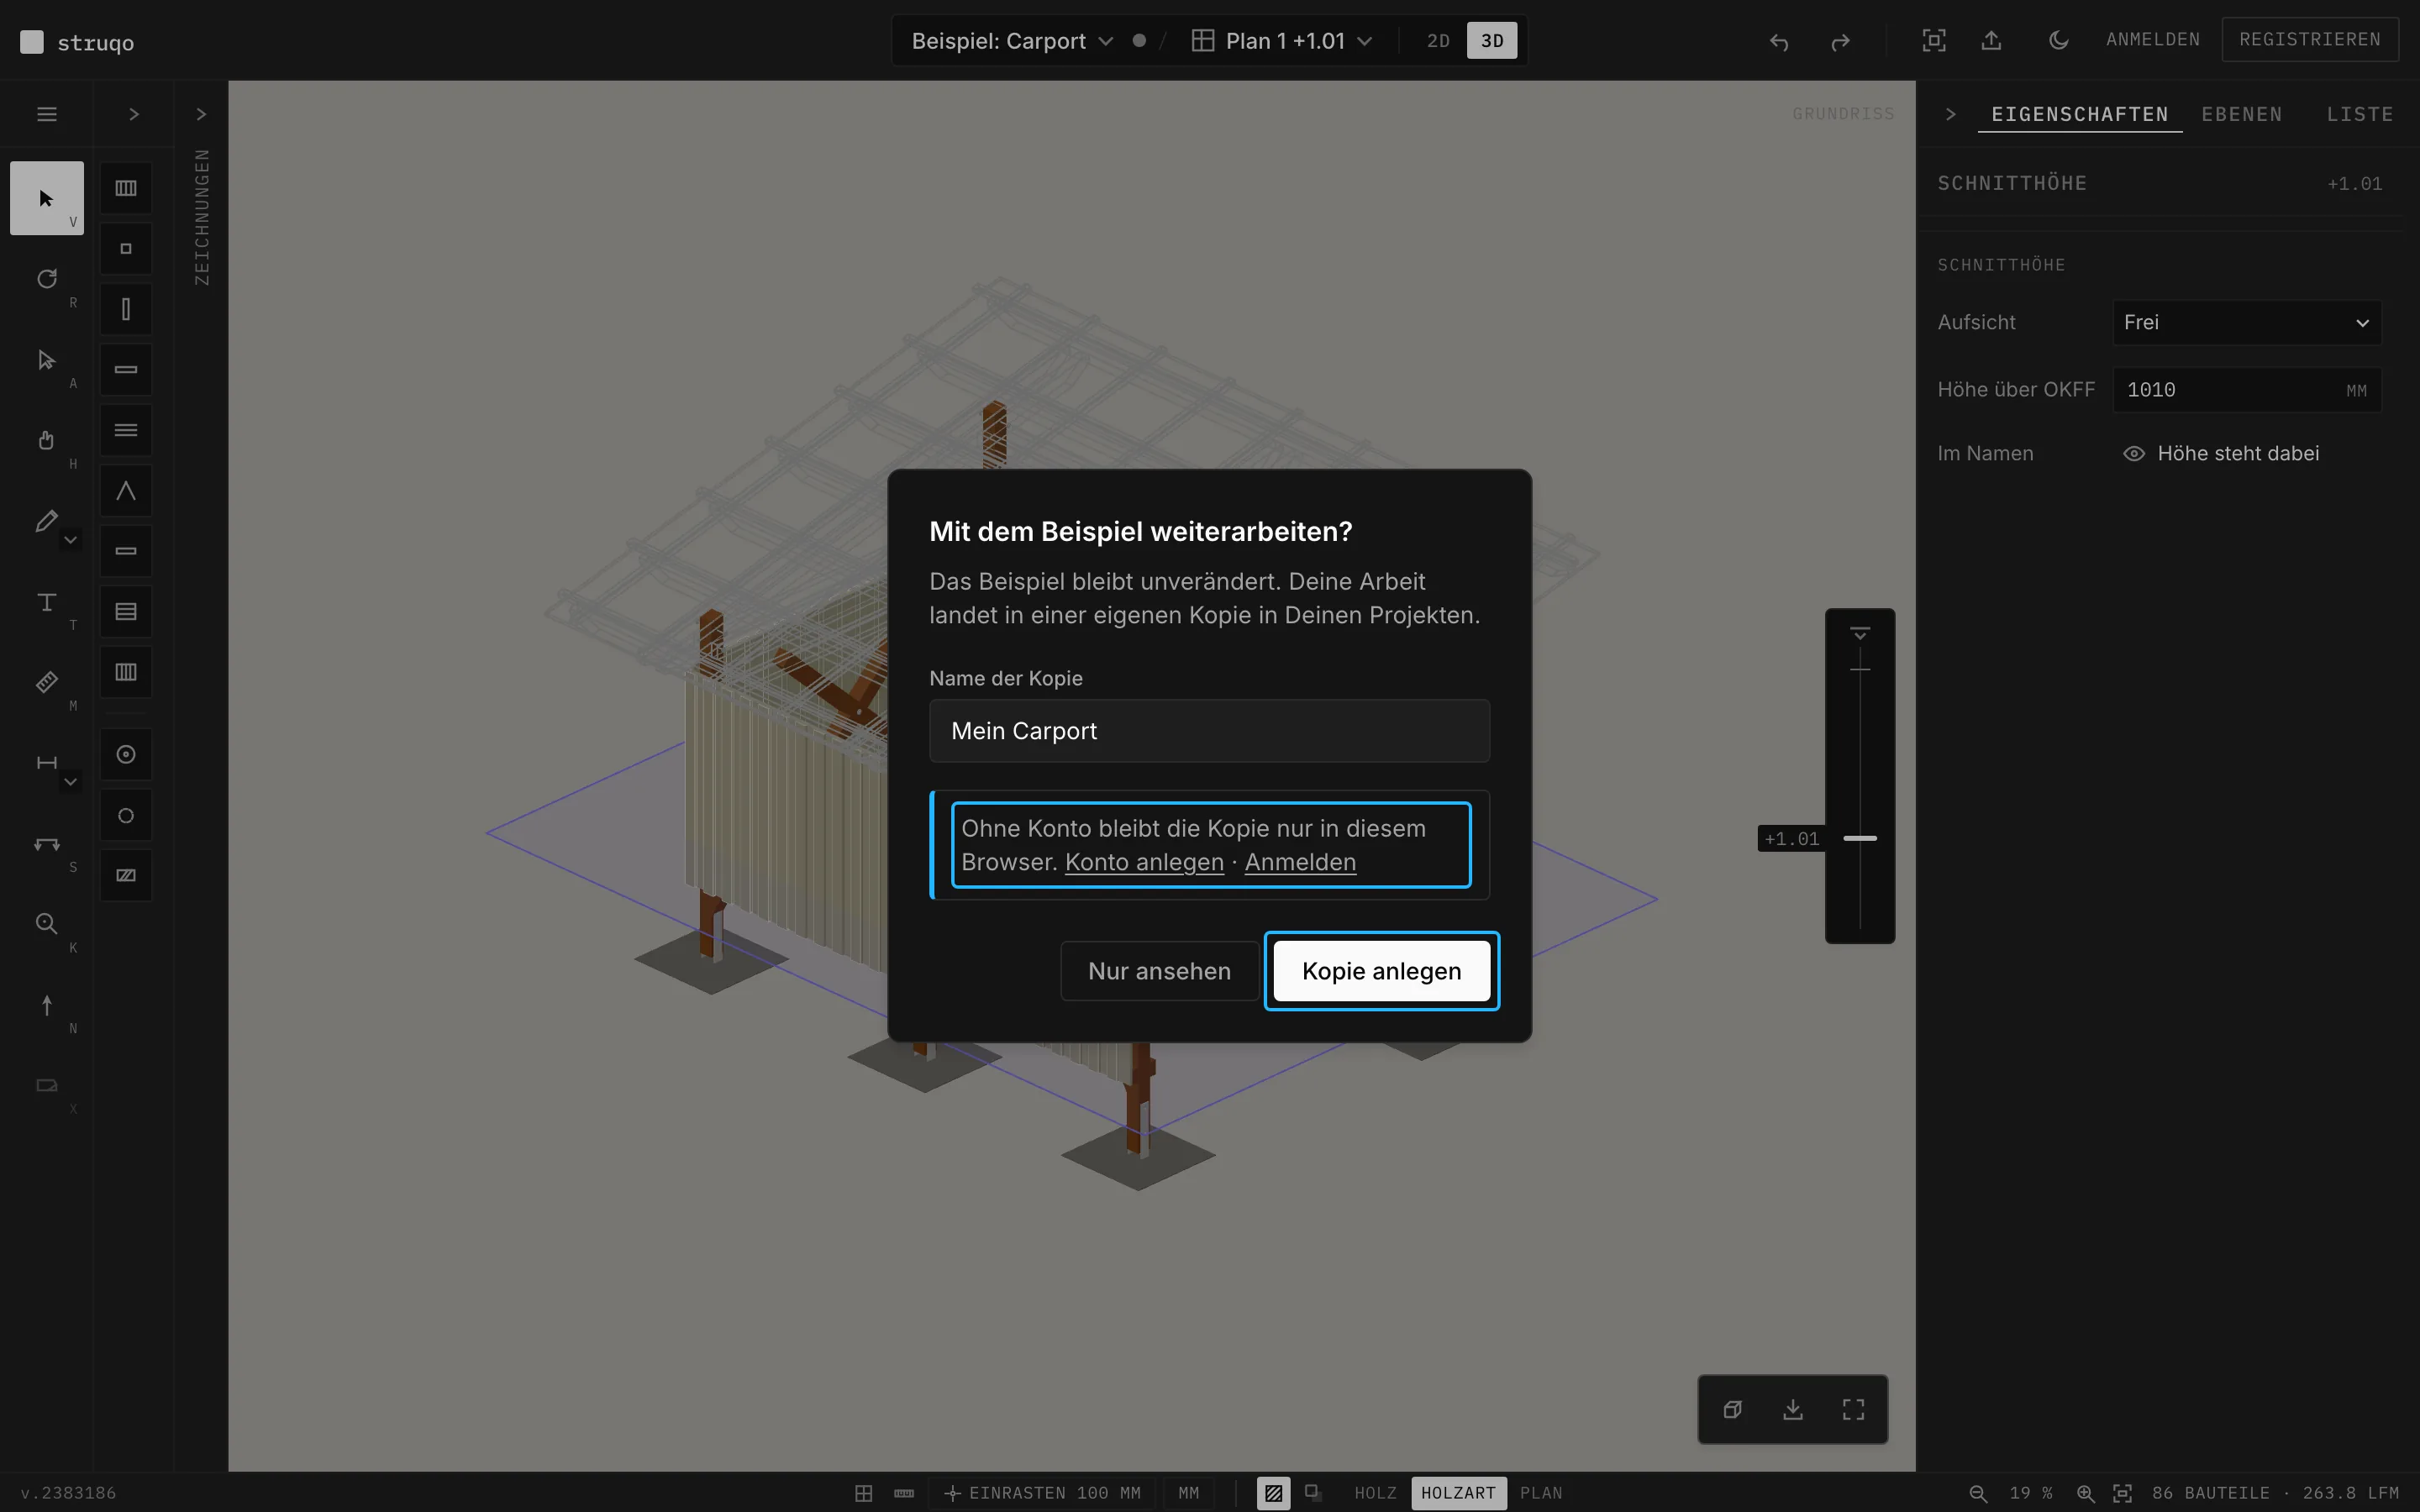
Task: Open the Aufsicht 'Frei' dropdown
Action: [x=2246, y=323]
